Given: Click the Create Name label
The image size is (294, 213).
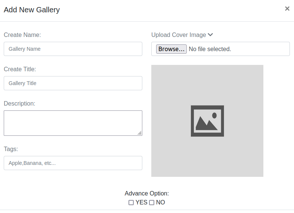Looking at the screenshot, I should click(x=22, y=35).
